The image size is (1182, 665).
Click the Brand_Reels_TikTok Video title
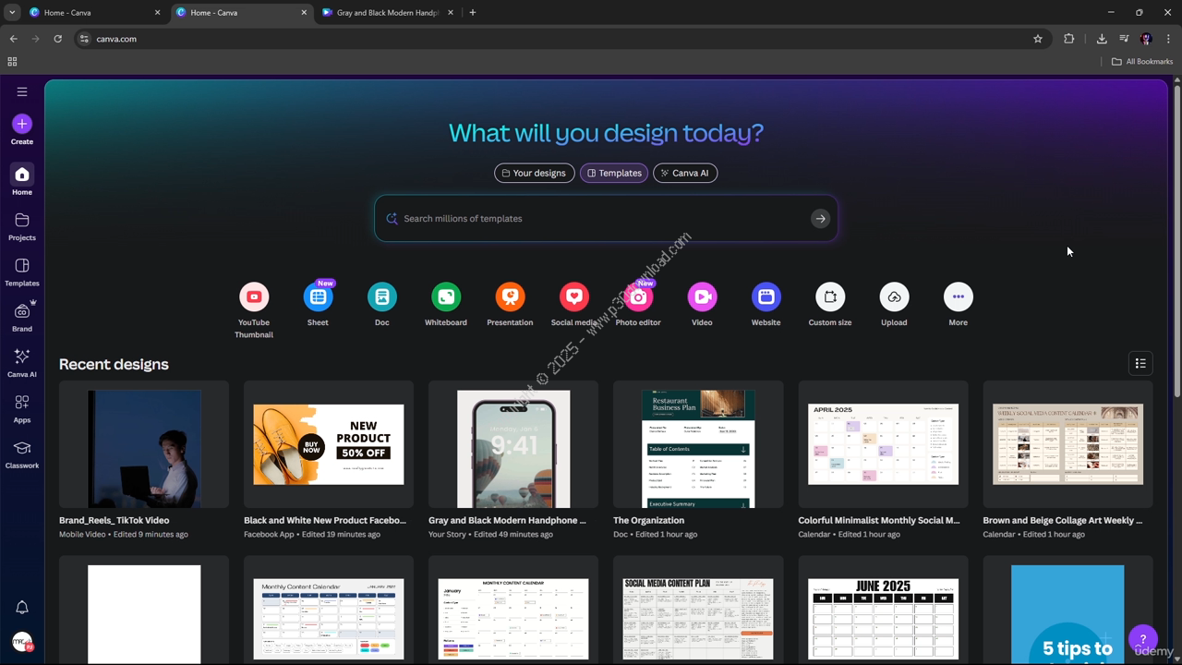click(x=115, y=520)
